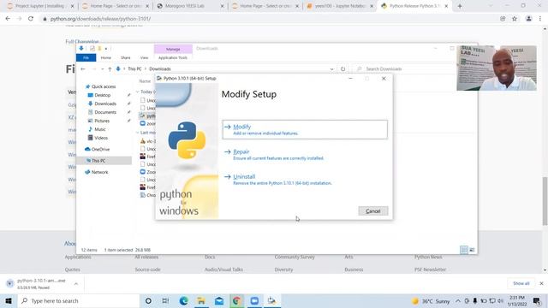548x308 pixels.
Task: Go back in Chrome browser
Action: [8, 19]
